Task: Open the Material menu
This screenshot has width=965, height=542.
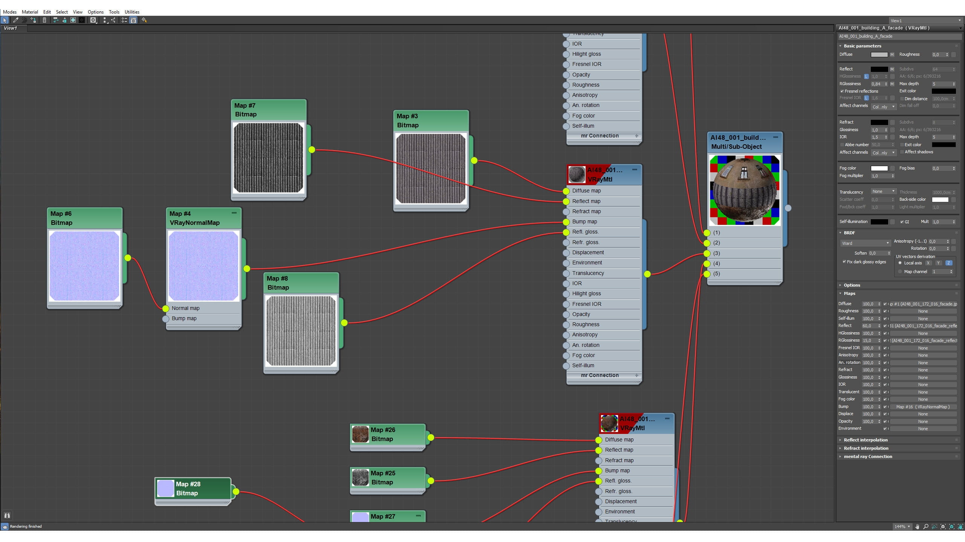Action: coord(30,12)
